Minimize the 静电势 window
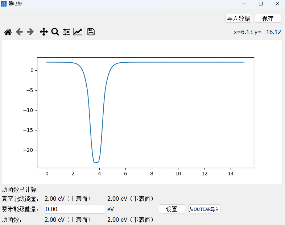 (244, 4)
